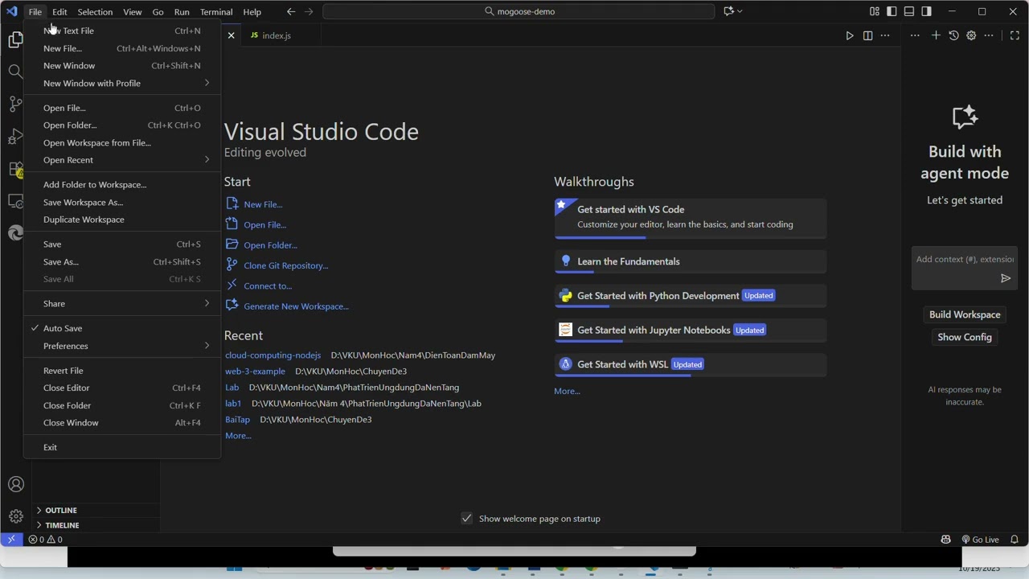Open Accounts menu in activity bar

tap(15, 484)
